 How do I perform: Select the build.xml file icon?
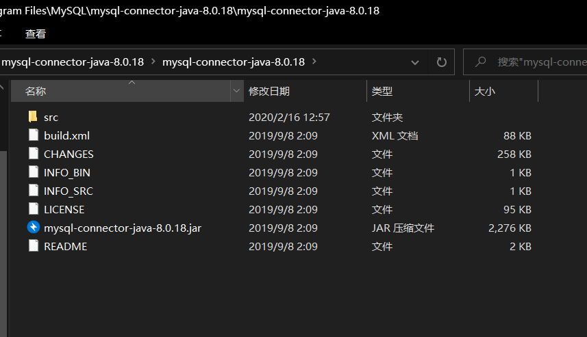click(34, 135)
